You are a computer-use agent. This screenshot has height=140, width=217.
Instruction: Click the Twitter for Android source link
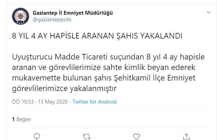point(94,102)
